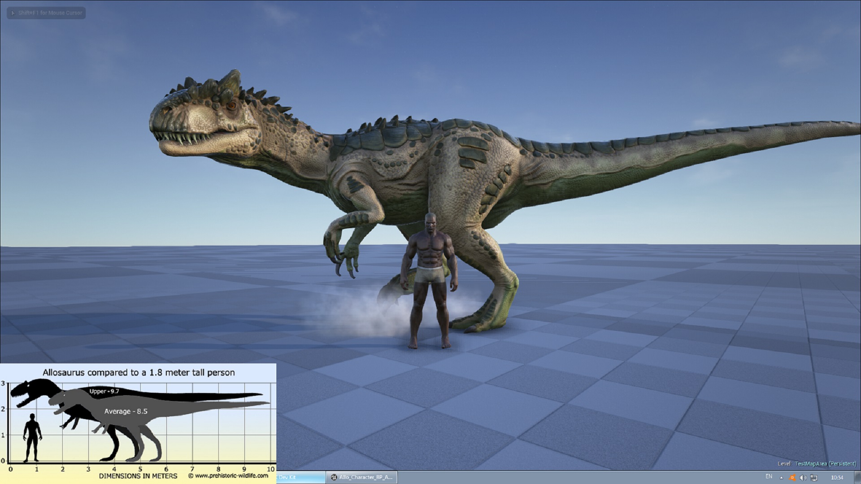Click the 'DIMENSIONS IN METERS' caption

pos(138,476)
